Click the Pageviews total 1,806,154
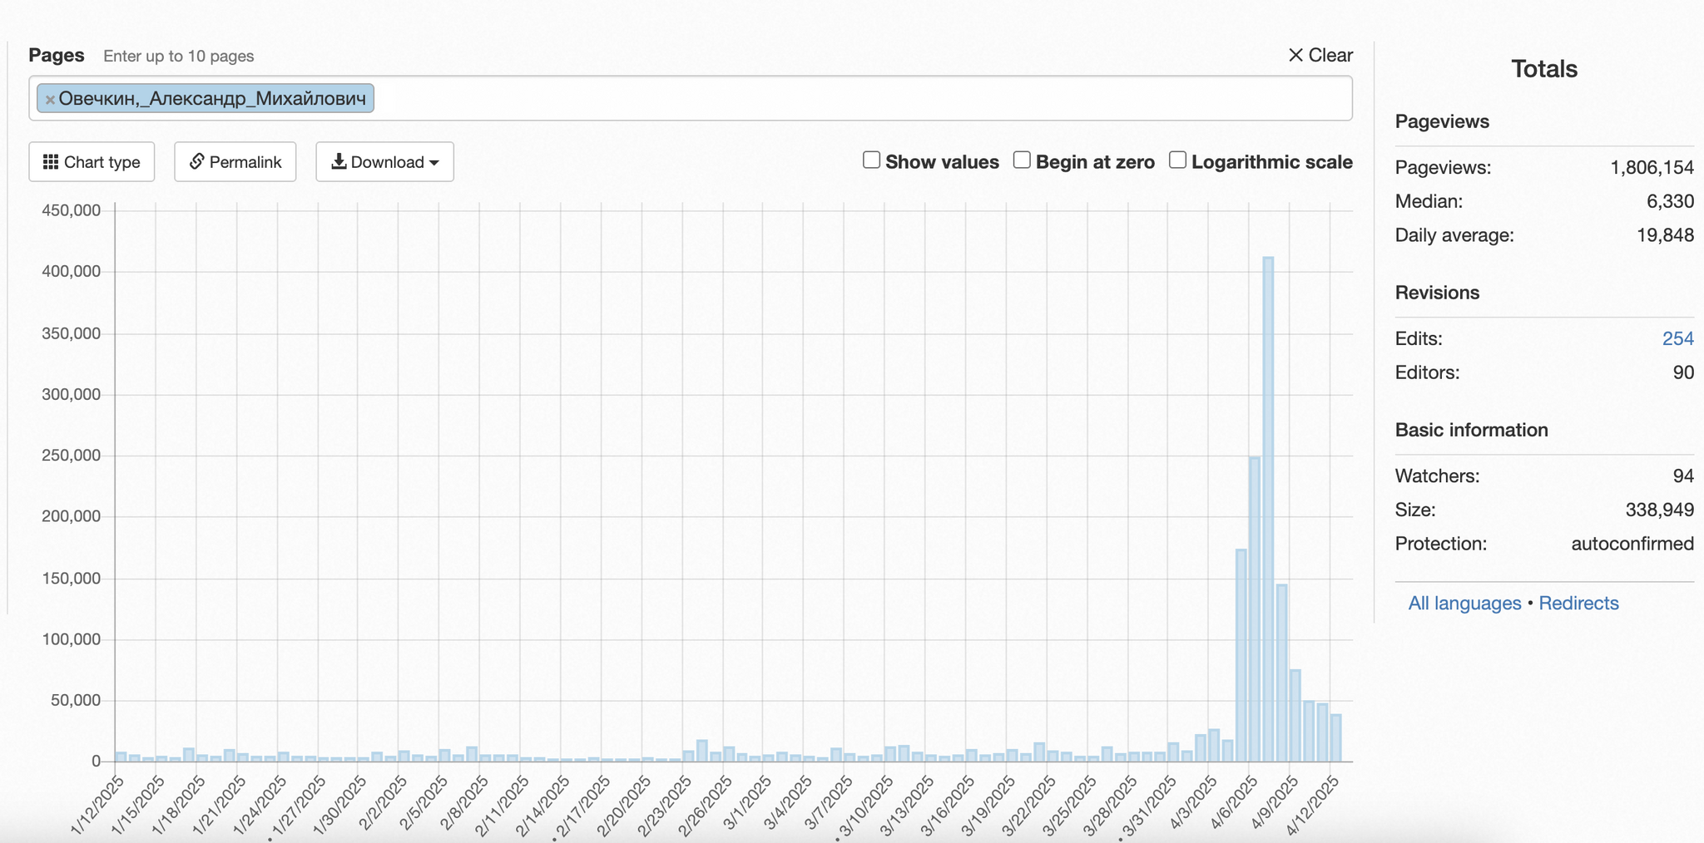Image resolution: width=1704 pixels, height=843 pixels. click(x=1652, y=167)
